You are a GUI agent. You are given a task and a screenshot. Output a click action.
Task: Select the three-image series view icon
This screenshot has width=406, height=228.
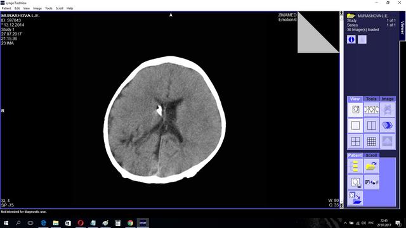coord(371,110)
